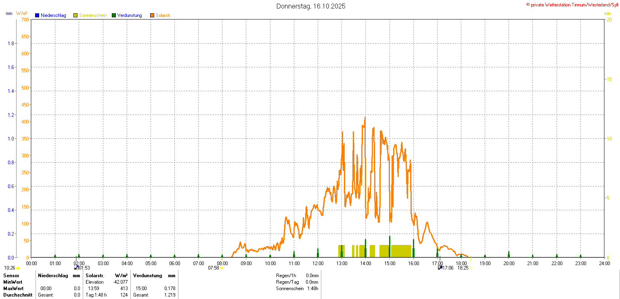Viewport: 620px width, 299px height.
Task: Click the 09:00 tick label on the time axis
Action: [x=246, y=263]
